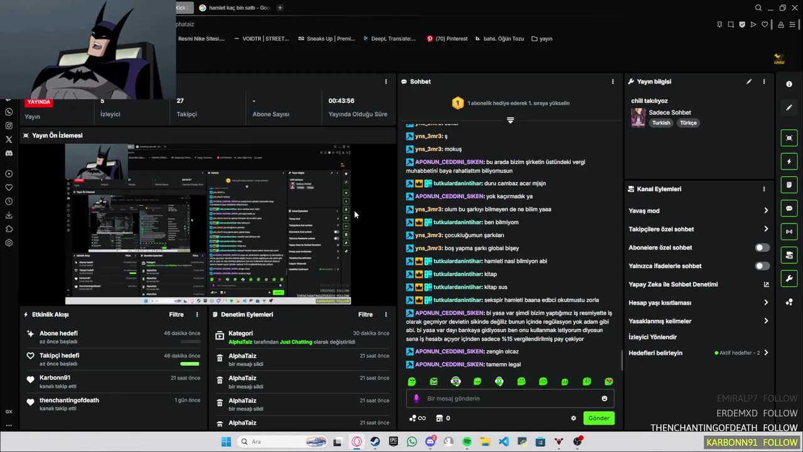803x452 pixels.
Task: Click the X (Twitter) icon in left sidebar
Action: pyautogui.click(x=9, y=139)
